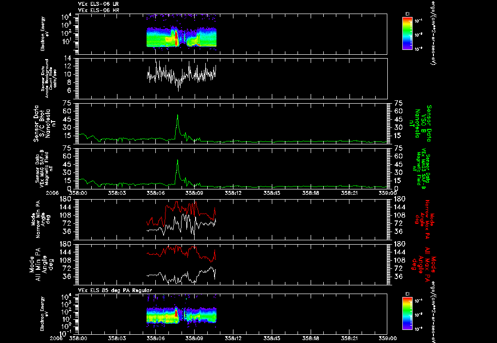Click the "VEx ELS-06 HR" title text
This screenshot has width=497, height=343.
click(x=99, y=11)
